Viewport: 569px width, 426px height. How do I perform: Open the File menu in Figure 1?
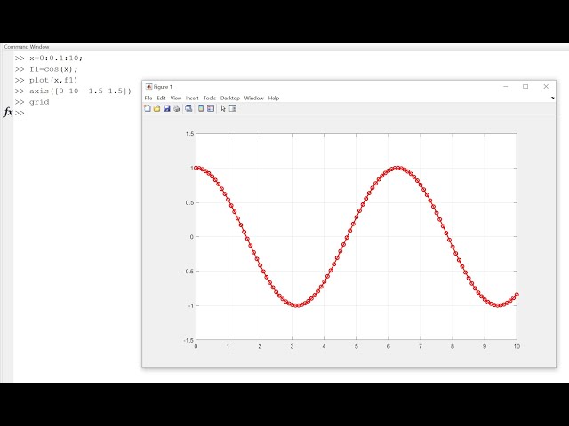(148, 99)
